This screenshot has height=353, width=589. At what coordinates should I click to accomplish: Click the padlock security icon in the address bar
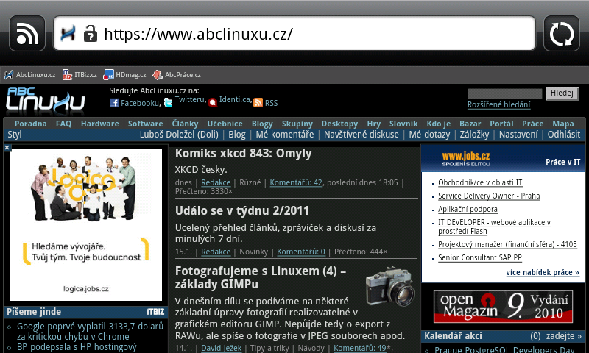pos(90,33)
